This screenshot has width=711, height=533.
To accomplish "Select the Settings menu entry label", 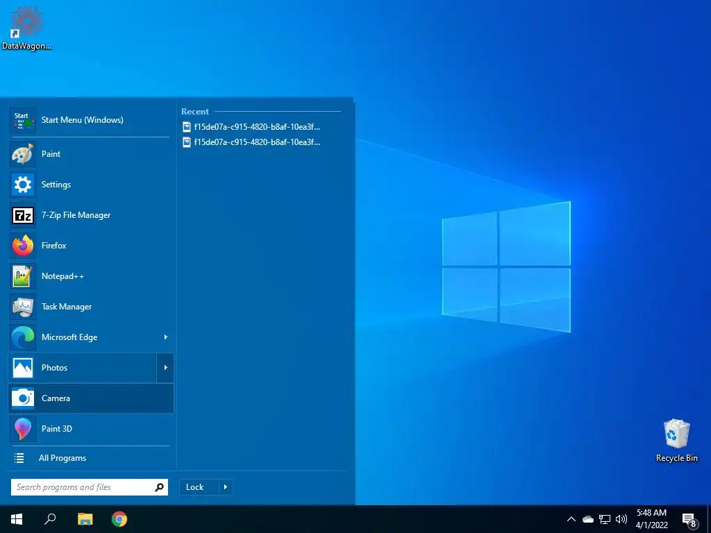I will (56, 185).
